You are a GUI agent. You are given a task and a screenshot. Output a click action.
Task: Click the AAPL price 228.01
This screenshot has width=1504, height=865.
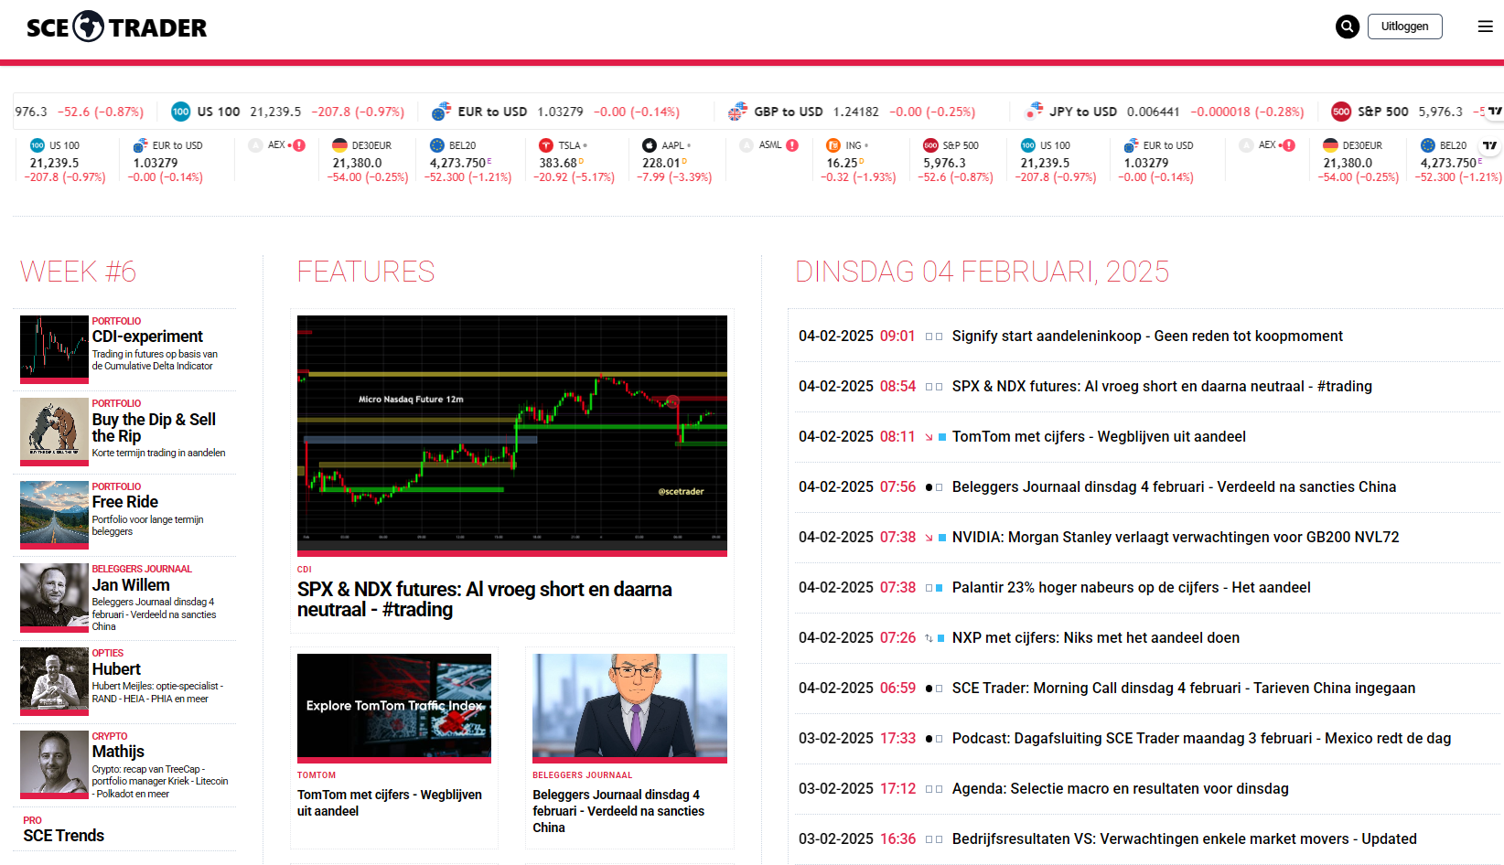point(661,164)
